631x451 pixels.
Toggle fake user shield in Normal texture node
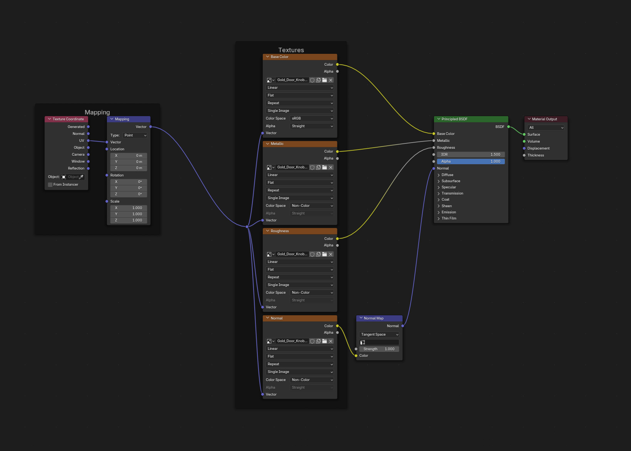[x=312, y=341]
